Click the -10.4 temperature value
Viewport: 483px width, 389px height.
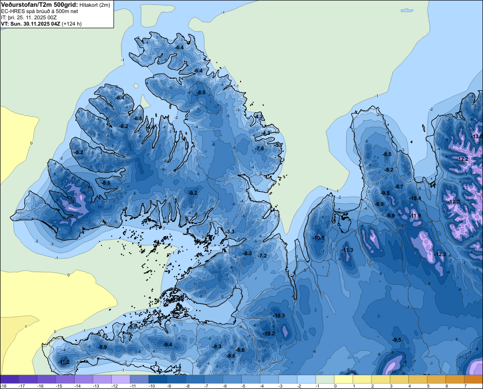[x=415, y=198]
